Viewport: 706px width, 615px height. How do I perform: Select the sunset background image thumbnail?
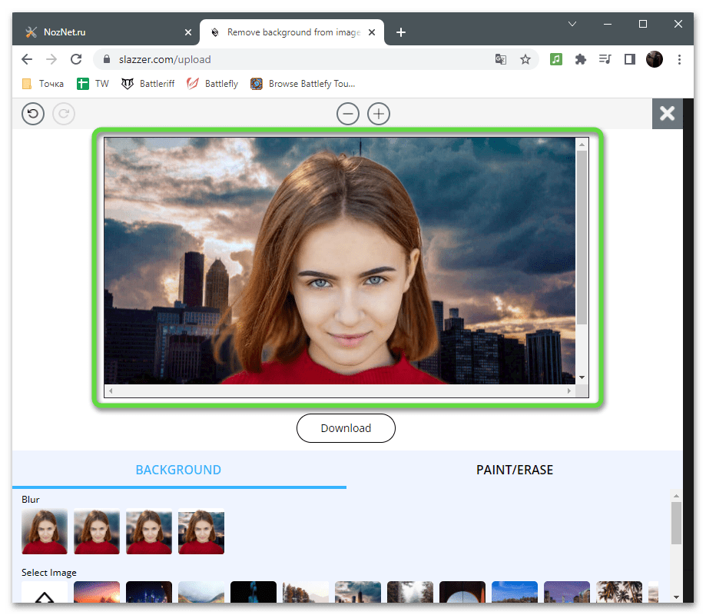[97, 591]
